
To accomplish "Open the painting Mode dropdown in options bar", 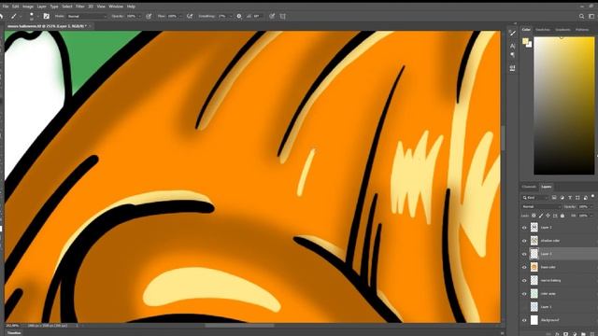I will pos(87,17).
